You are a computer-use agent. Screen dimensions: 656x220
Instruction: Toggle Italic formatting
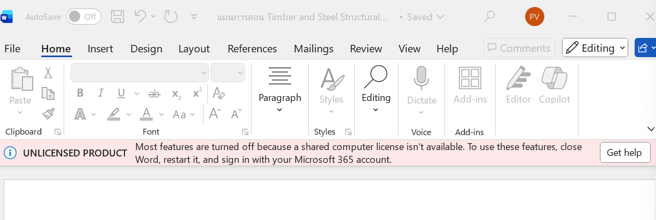tap(100, 93)
